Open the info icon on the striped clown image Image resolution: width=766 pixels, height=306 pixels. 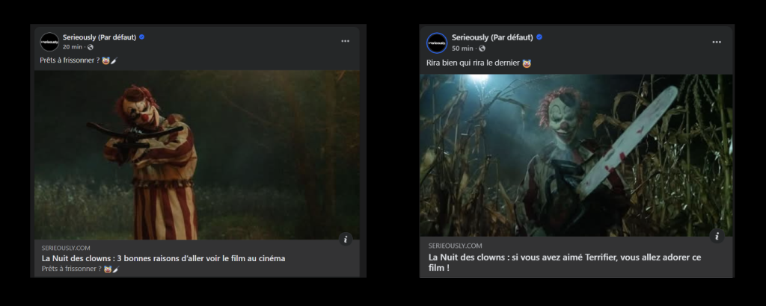coord(345,239)
